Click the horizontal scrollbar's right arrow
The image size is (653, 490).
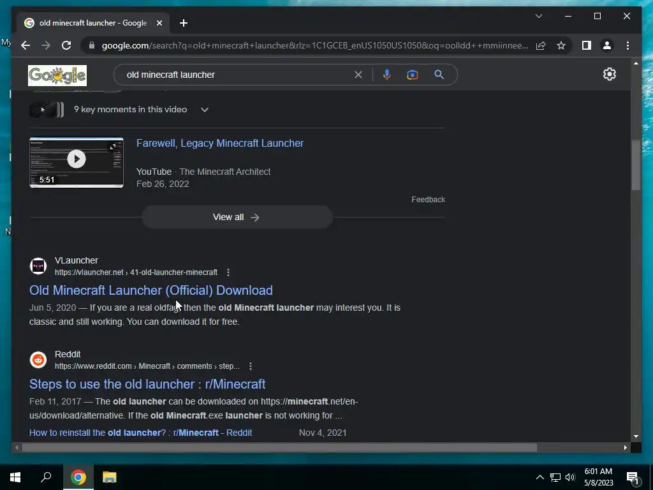point(625,447)
